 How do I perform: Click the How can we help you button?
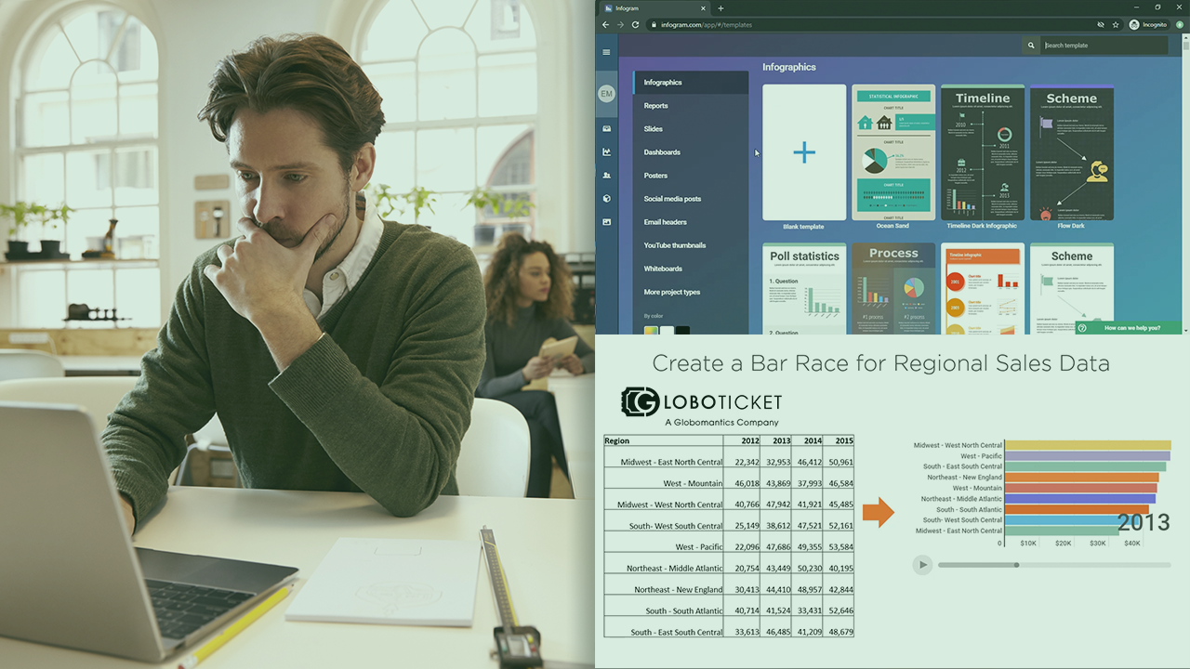1129,328
